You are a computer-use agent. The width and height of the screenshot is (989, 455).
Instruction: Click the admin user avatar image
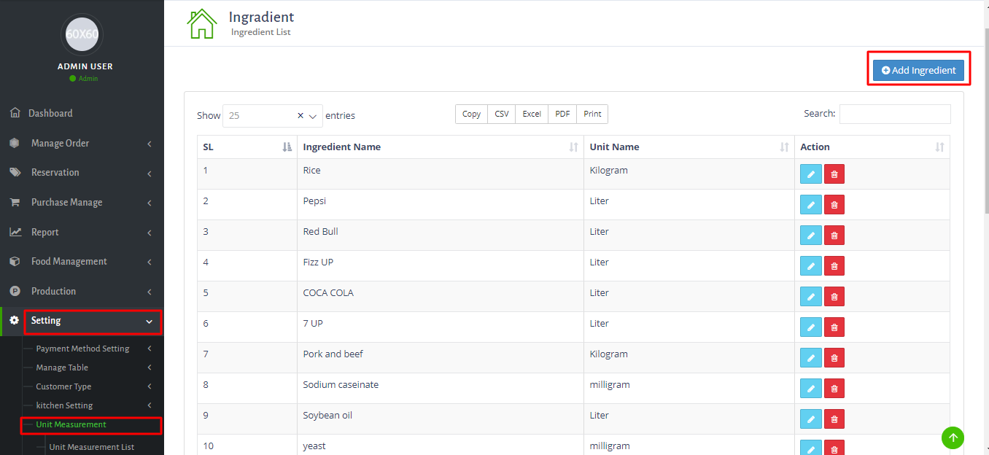pyautogui.click(x=82, y=34)
